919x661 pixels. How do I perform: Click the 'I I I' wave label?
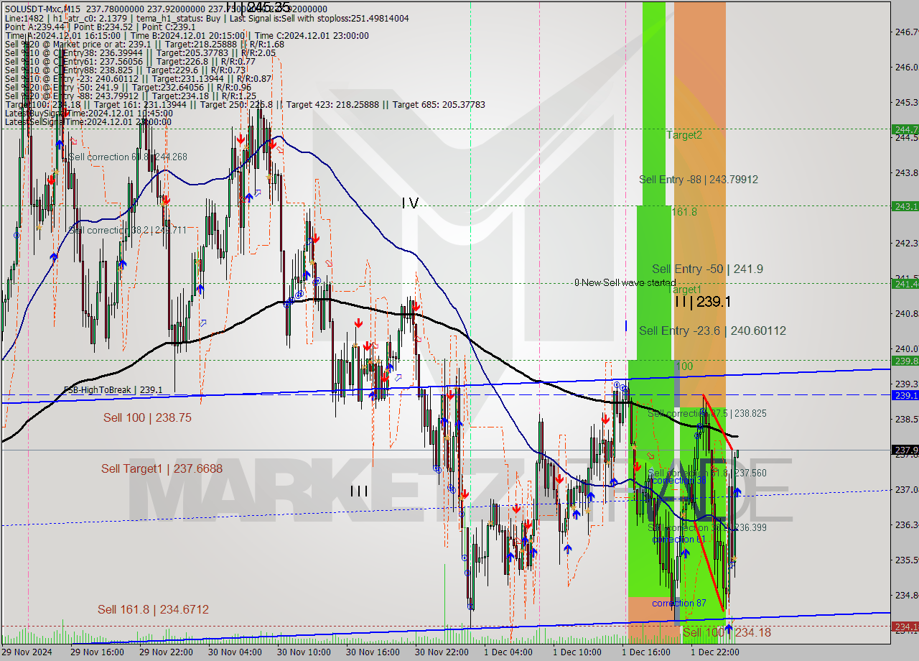(x=359, y=491)
